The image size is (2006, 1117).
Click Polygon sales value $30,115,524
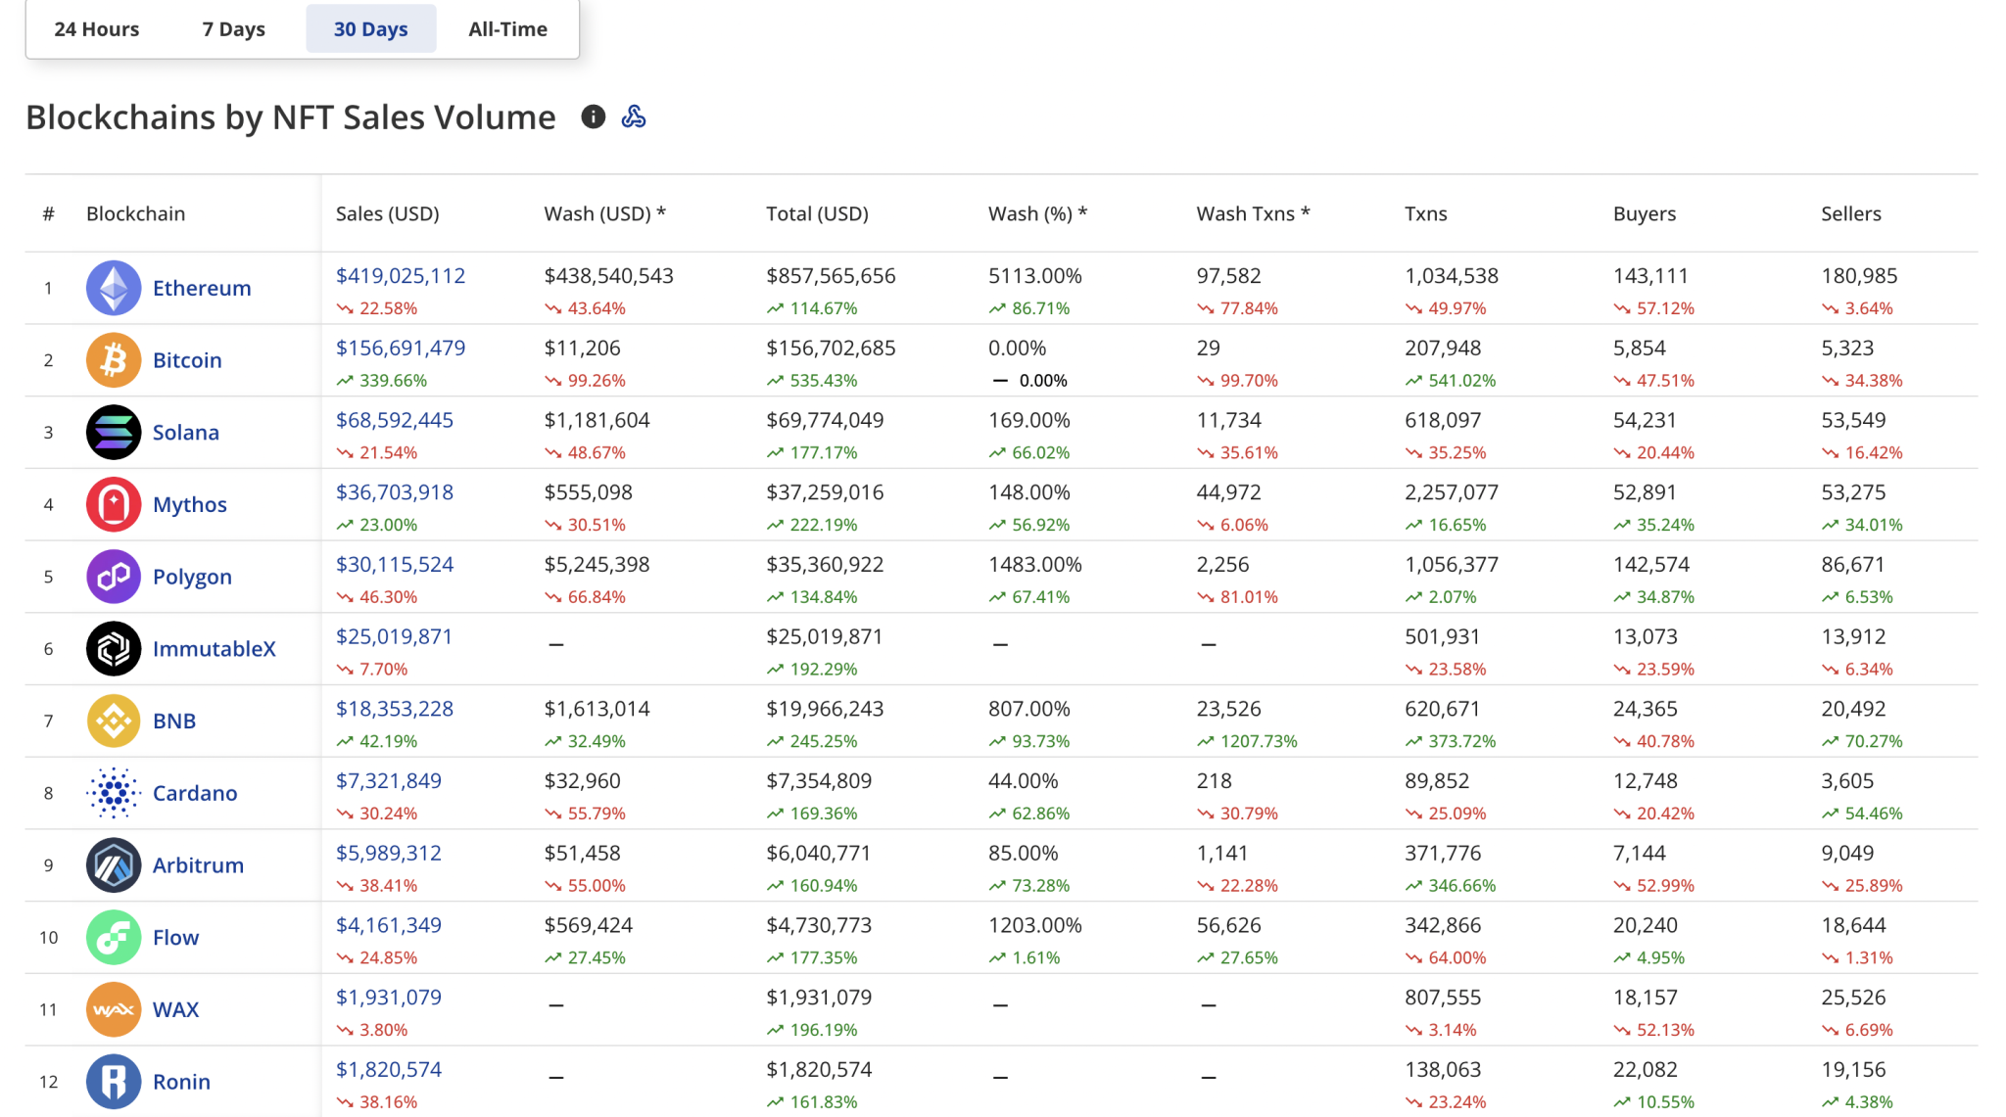(395, 565)
